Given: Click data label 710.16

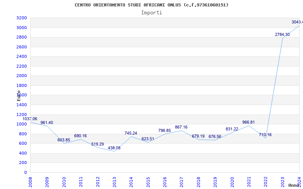Looking at the screenshot, I should point(265,135).
